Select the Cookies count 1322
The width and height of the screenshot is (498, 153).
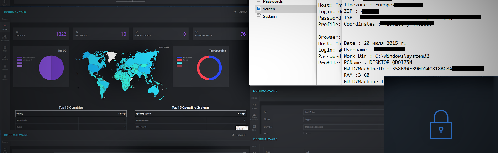[x=61, y=34]
